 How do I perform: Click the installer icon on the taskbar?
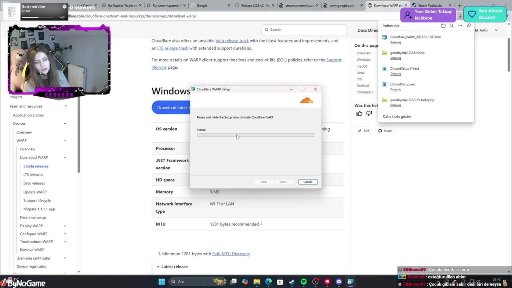(350, 282)
